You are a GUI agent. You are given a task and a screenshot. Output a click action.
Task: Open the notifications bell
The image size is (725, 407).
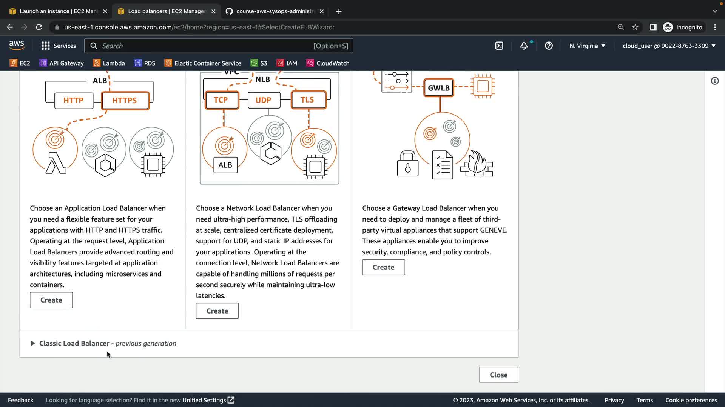524,46
